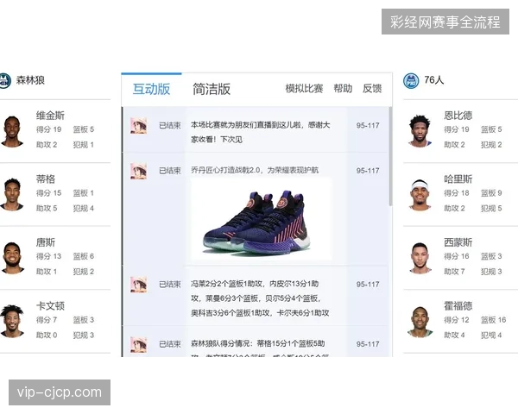Open 蒂格 player headshot
This screenshot has width=518, height=414.
(11, 194)
